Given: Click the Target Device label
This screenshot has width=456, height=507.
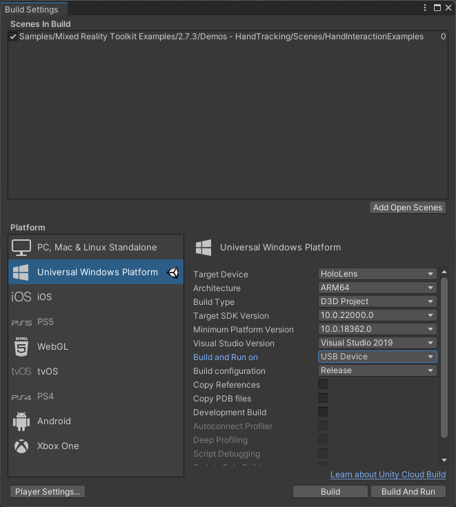Looking at the screenshot, I should pos(221,275).
